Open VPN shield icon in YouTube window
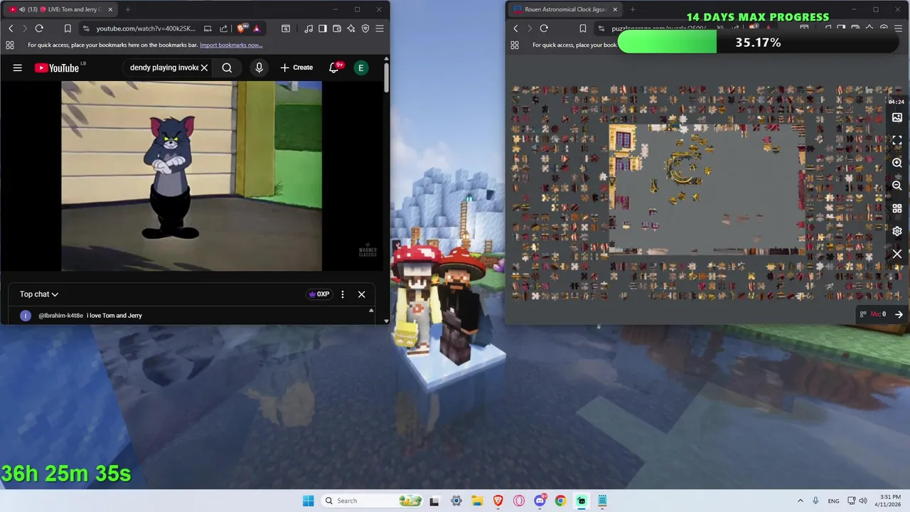 pos(365,28)
